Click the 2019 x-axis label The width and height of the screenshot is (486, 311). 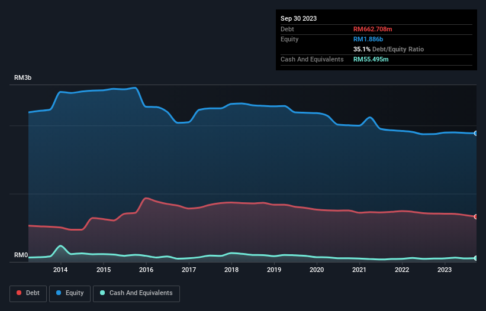click(274, 270)
